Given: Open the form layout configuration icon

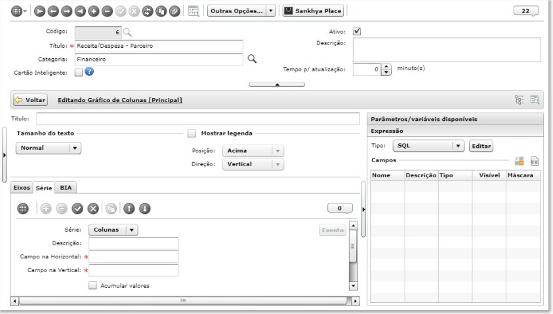Looking at the screenshot, I should coord(194,11).
